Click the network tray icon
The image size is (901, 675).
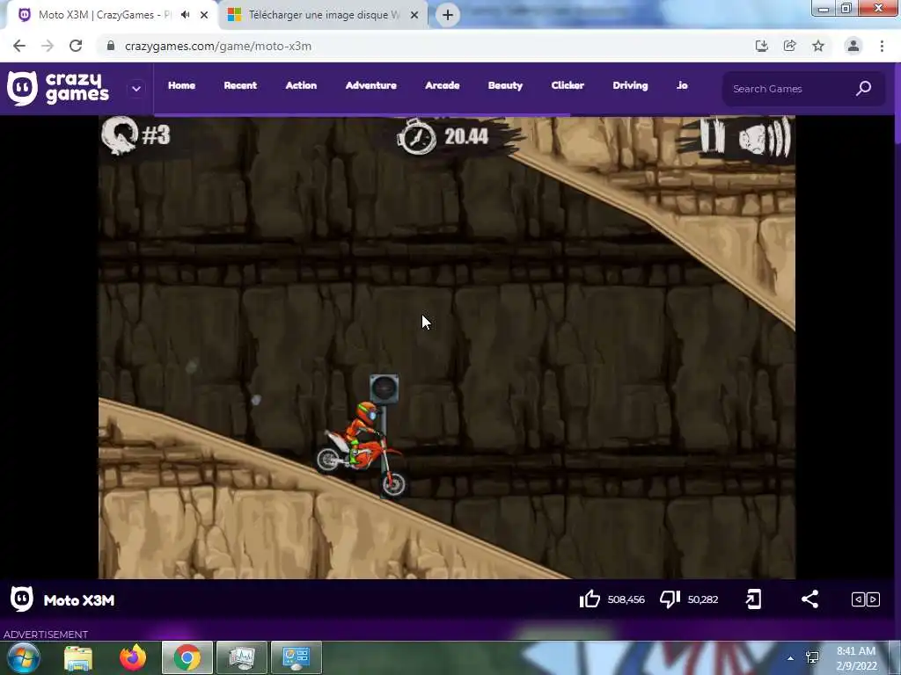[812, 657]
